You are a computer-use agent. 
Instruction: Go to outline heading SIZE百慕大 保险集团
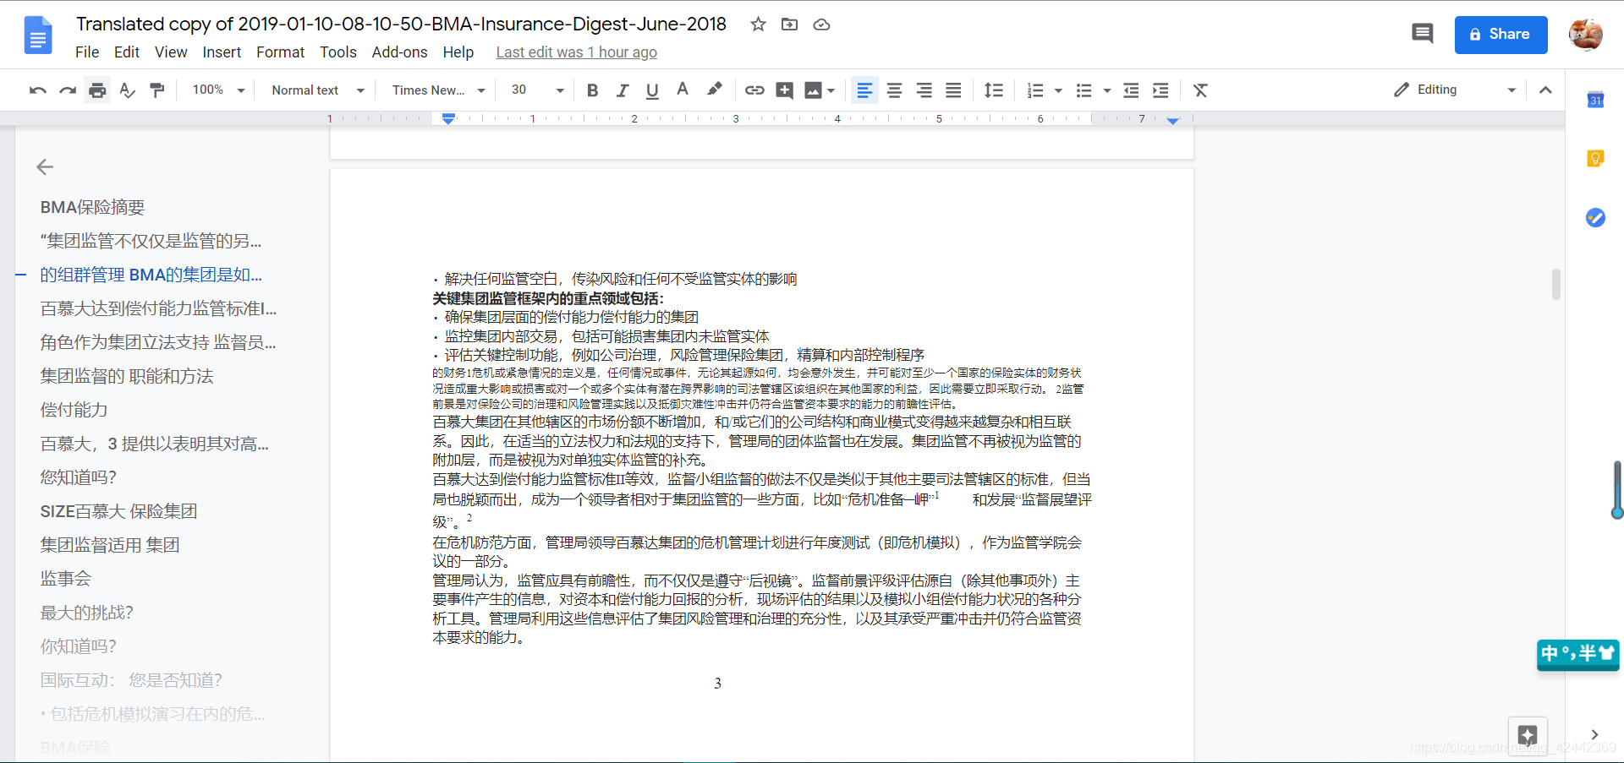pos(118,511)
